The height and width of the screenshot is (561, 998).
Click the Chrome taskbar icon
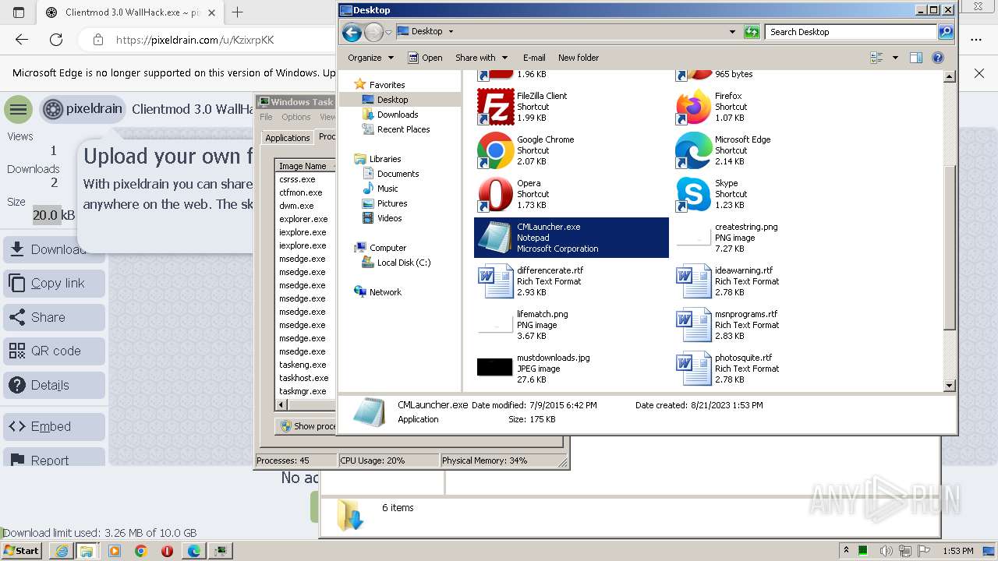(141, 551)
